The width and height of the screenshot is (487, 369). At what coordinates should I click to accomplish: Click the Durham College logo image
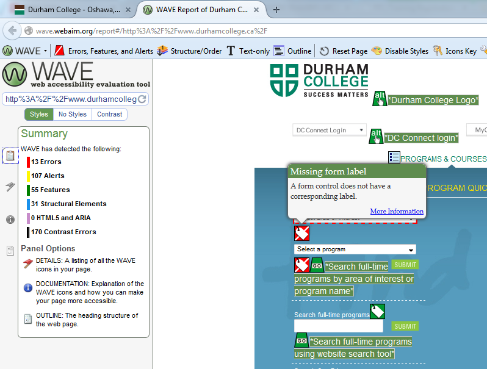coord(319,81)
